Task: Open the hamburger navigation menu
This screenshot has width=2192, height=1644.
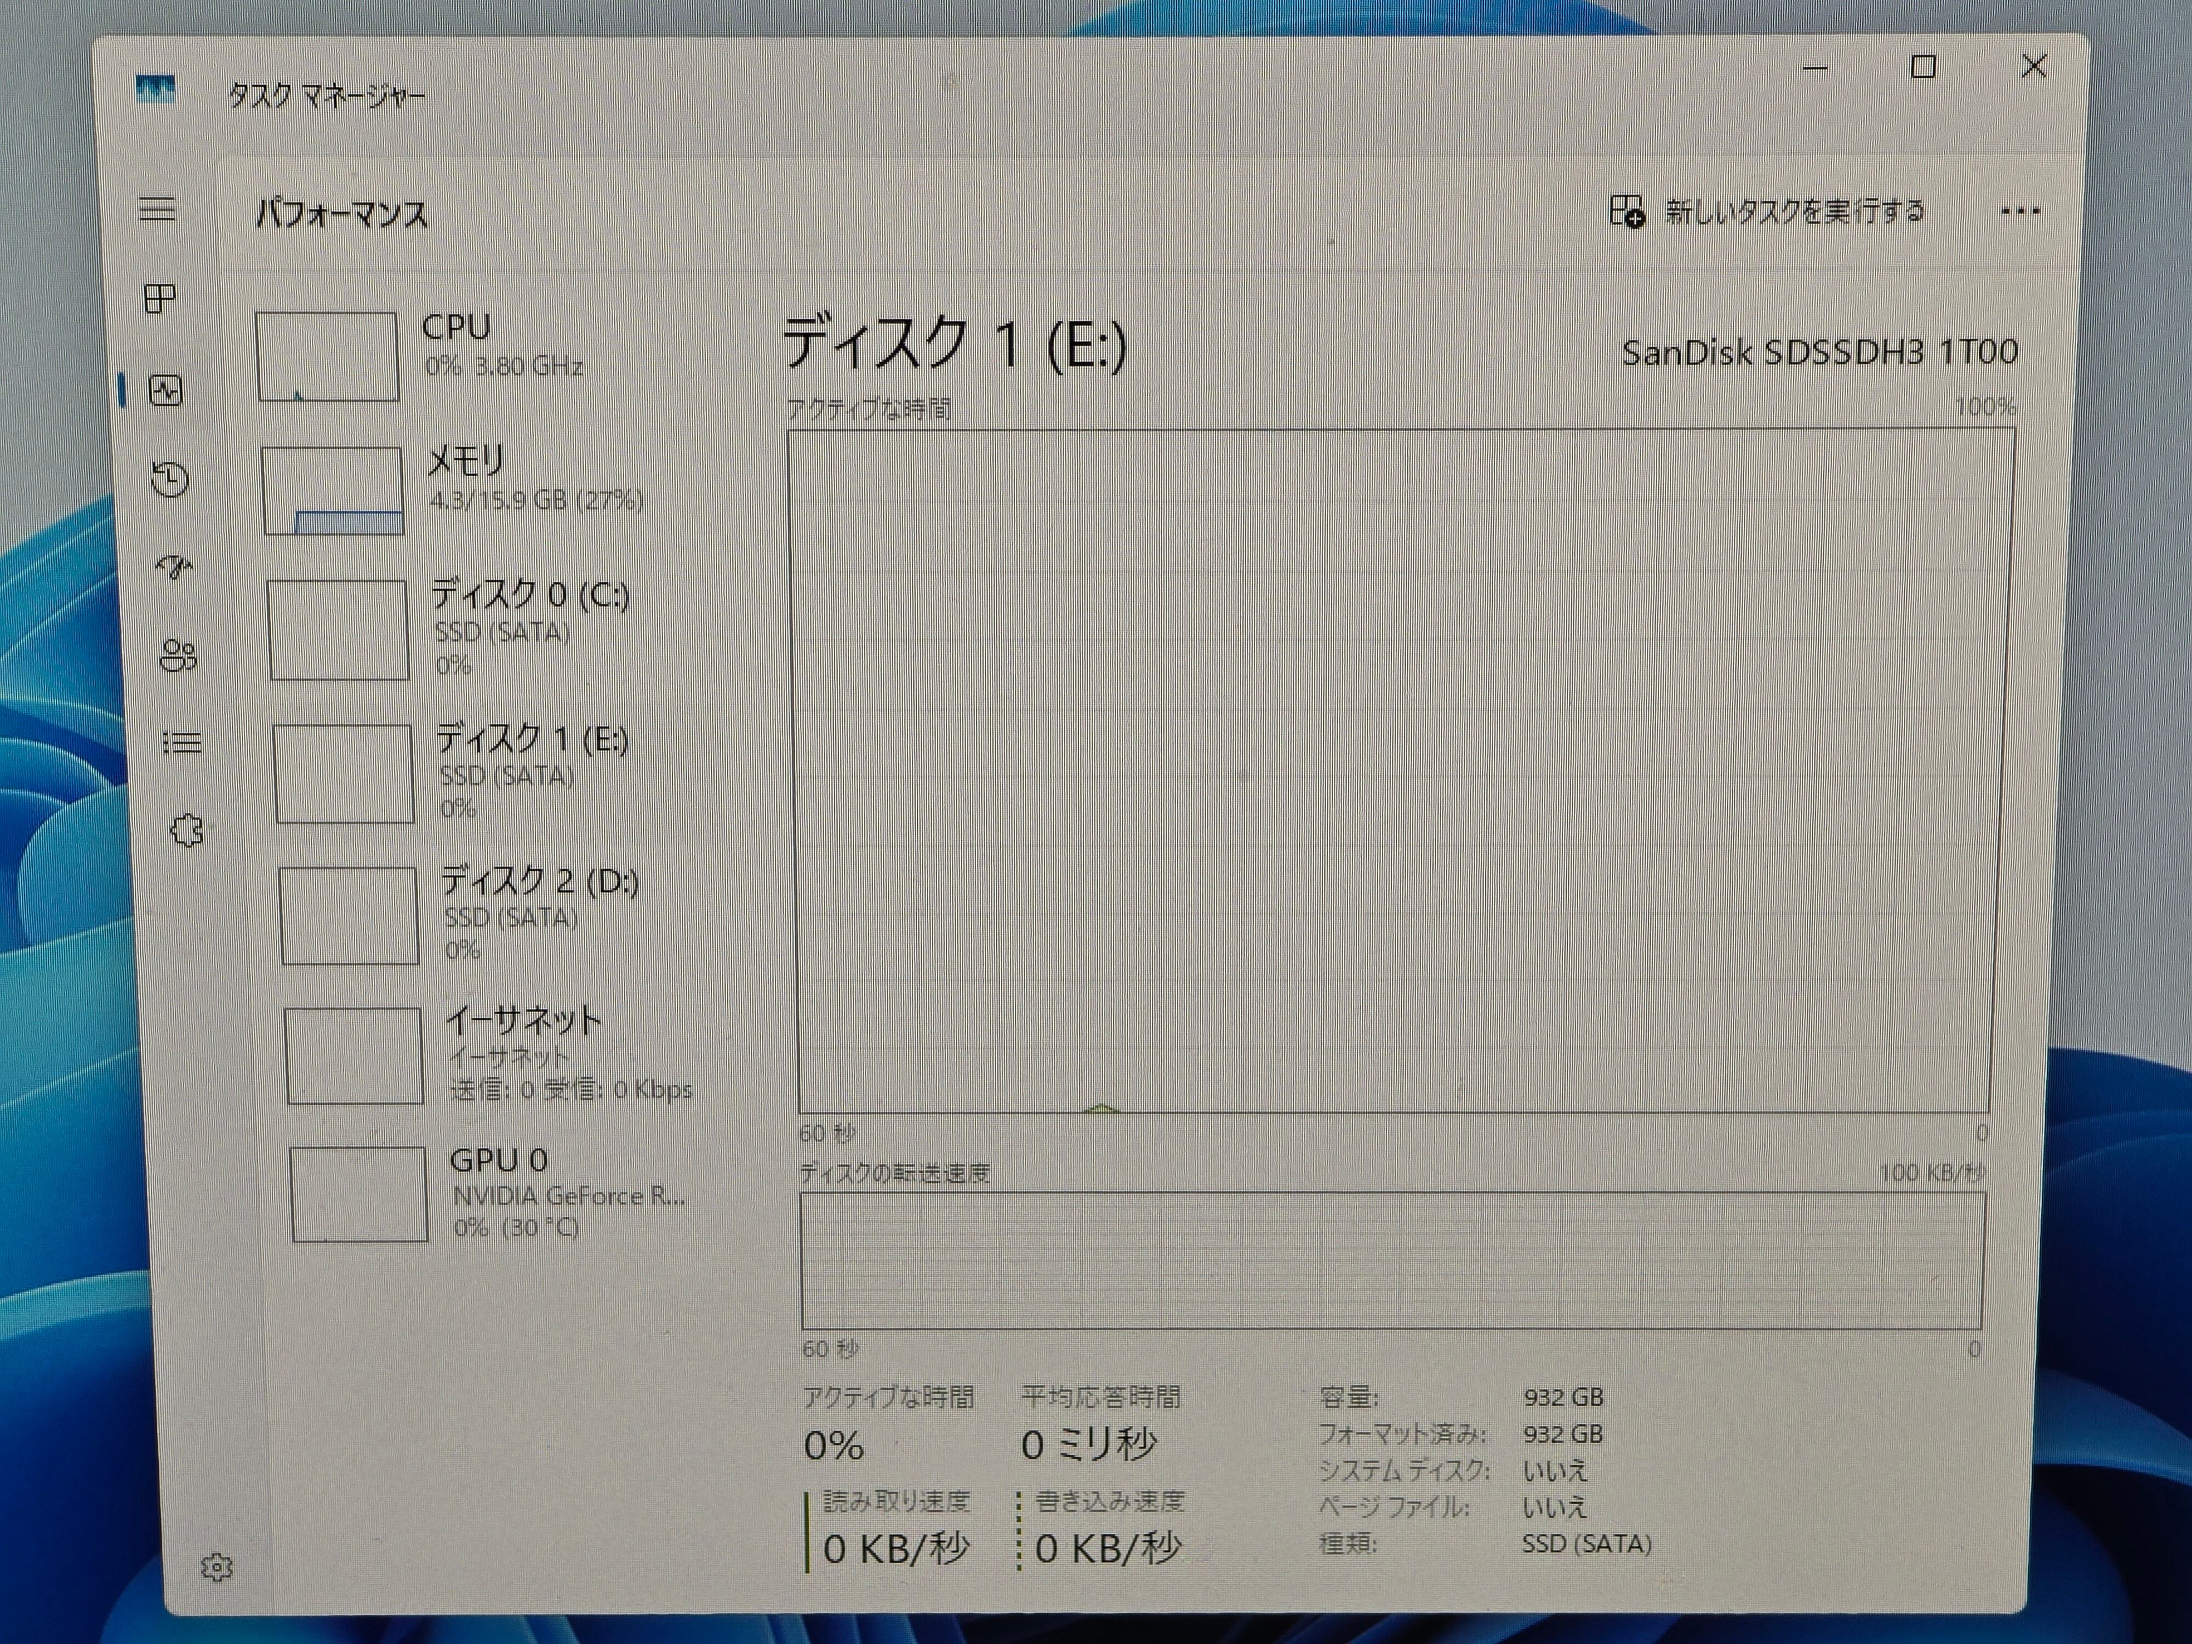Action: tap(157, 209)
